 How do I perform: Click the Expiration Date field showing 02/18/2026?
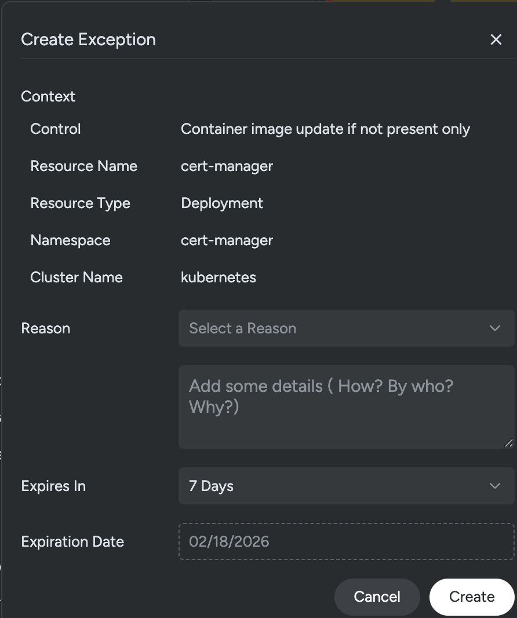[x=345, y=541]
